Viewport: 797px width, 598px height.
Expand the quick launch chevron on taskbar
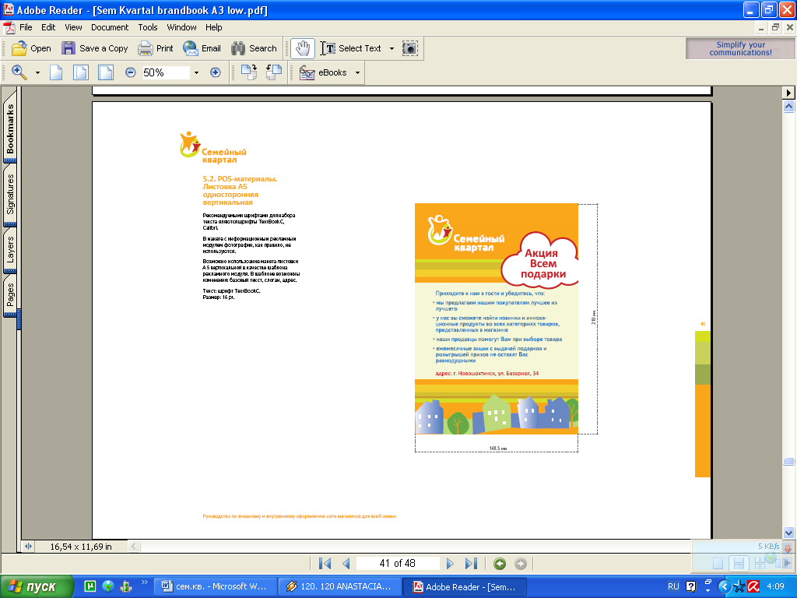pos(144,582)
